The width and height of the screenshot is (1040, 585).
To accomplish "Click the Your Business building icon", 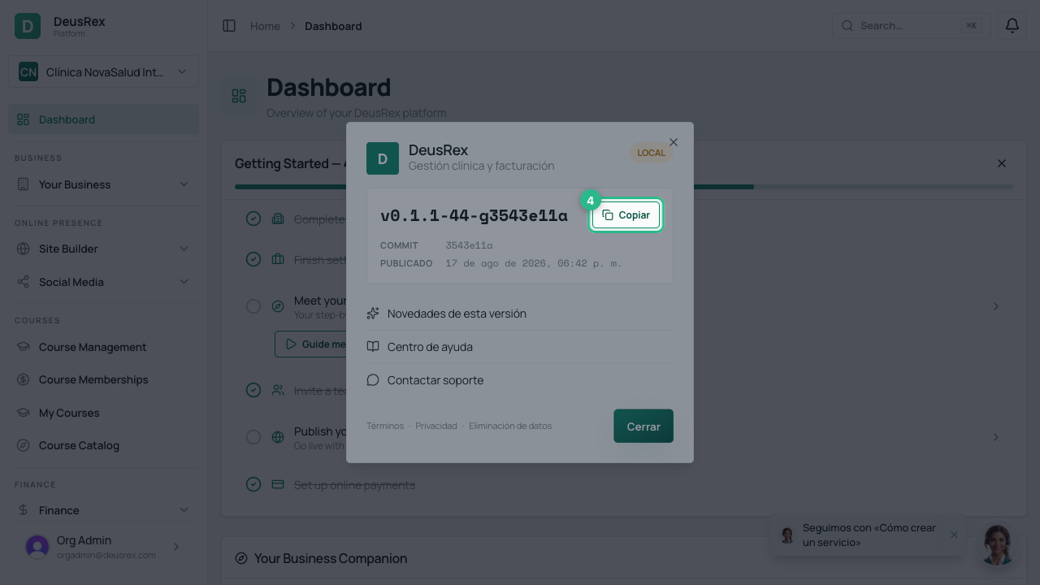I will click(23, 184).
